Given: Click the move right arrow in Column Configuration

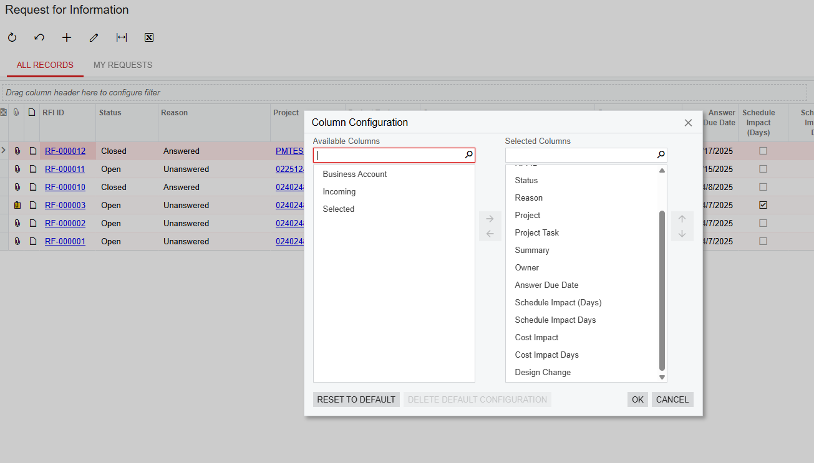Looking at the screenshot, I should click(x=490, y=219).
